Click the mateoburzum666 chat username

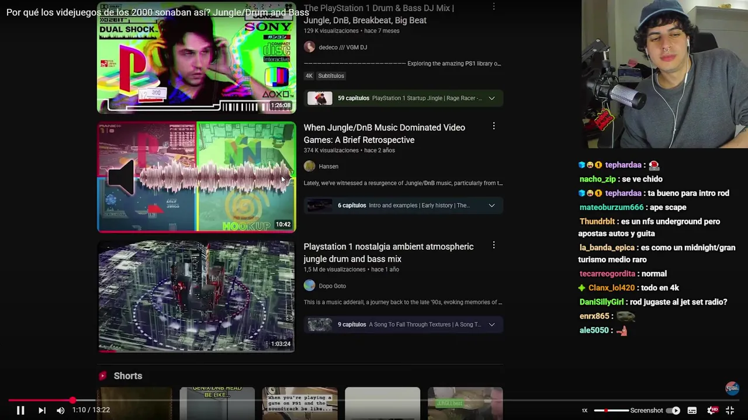611,207
